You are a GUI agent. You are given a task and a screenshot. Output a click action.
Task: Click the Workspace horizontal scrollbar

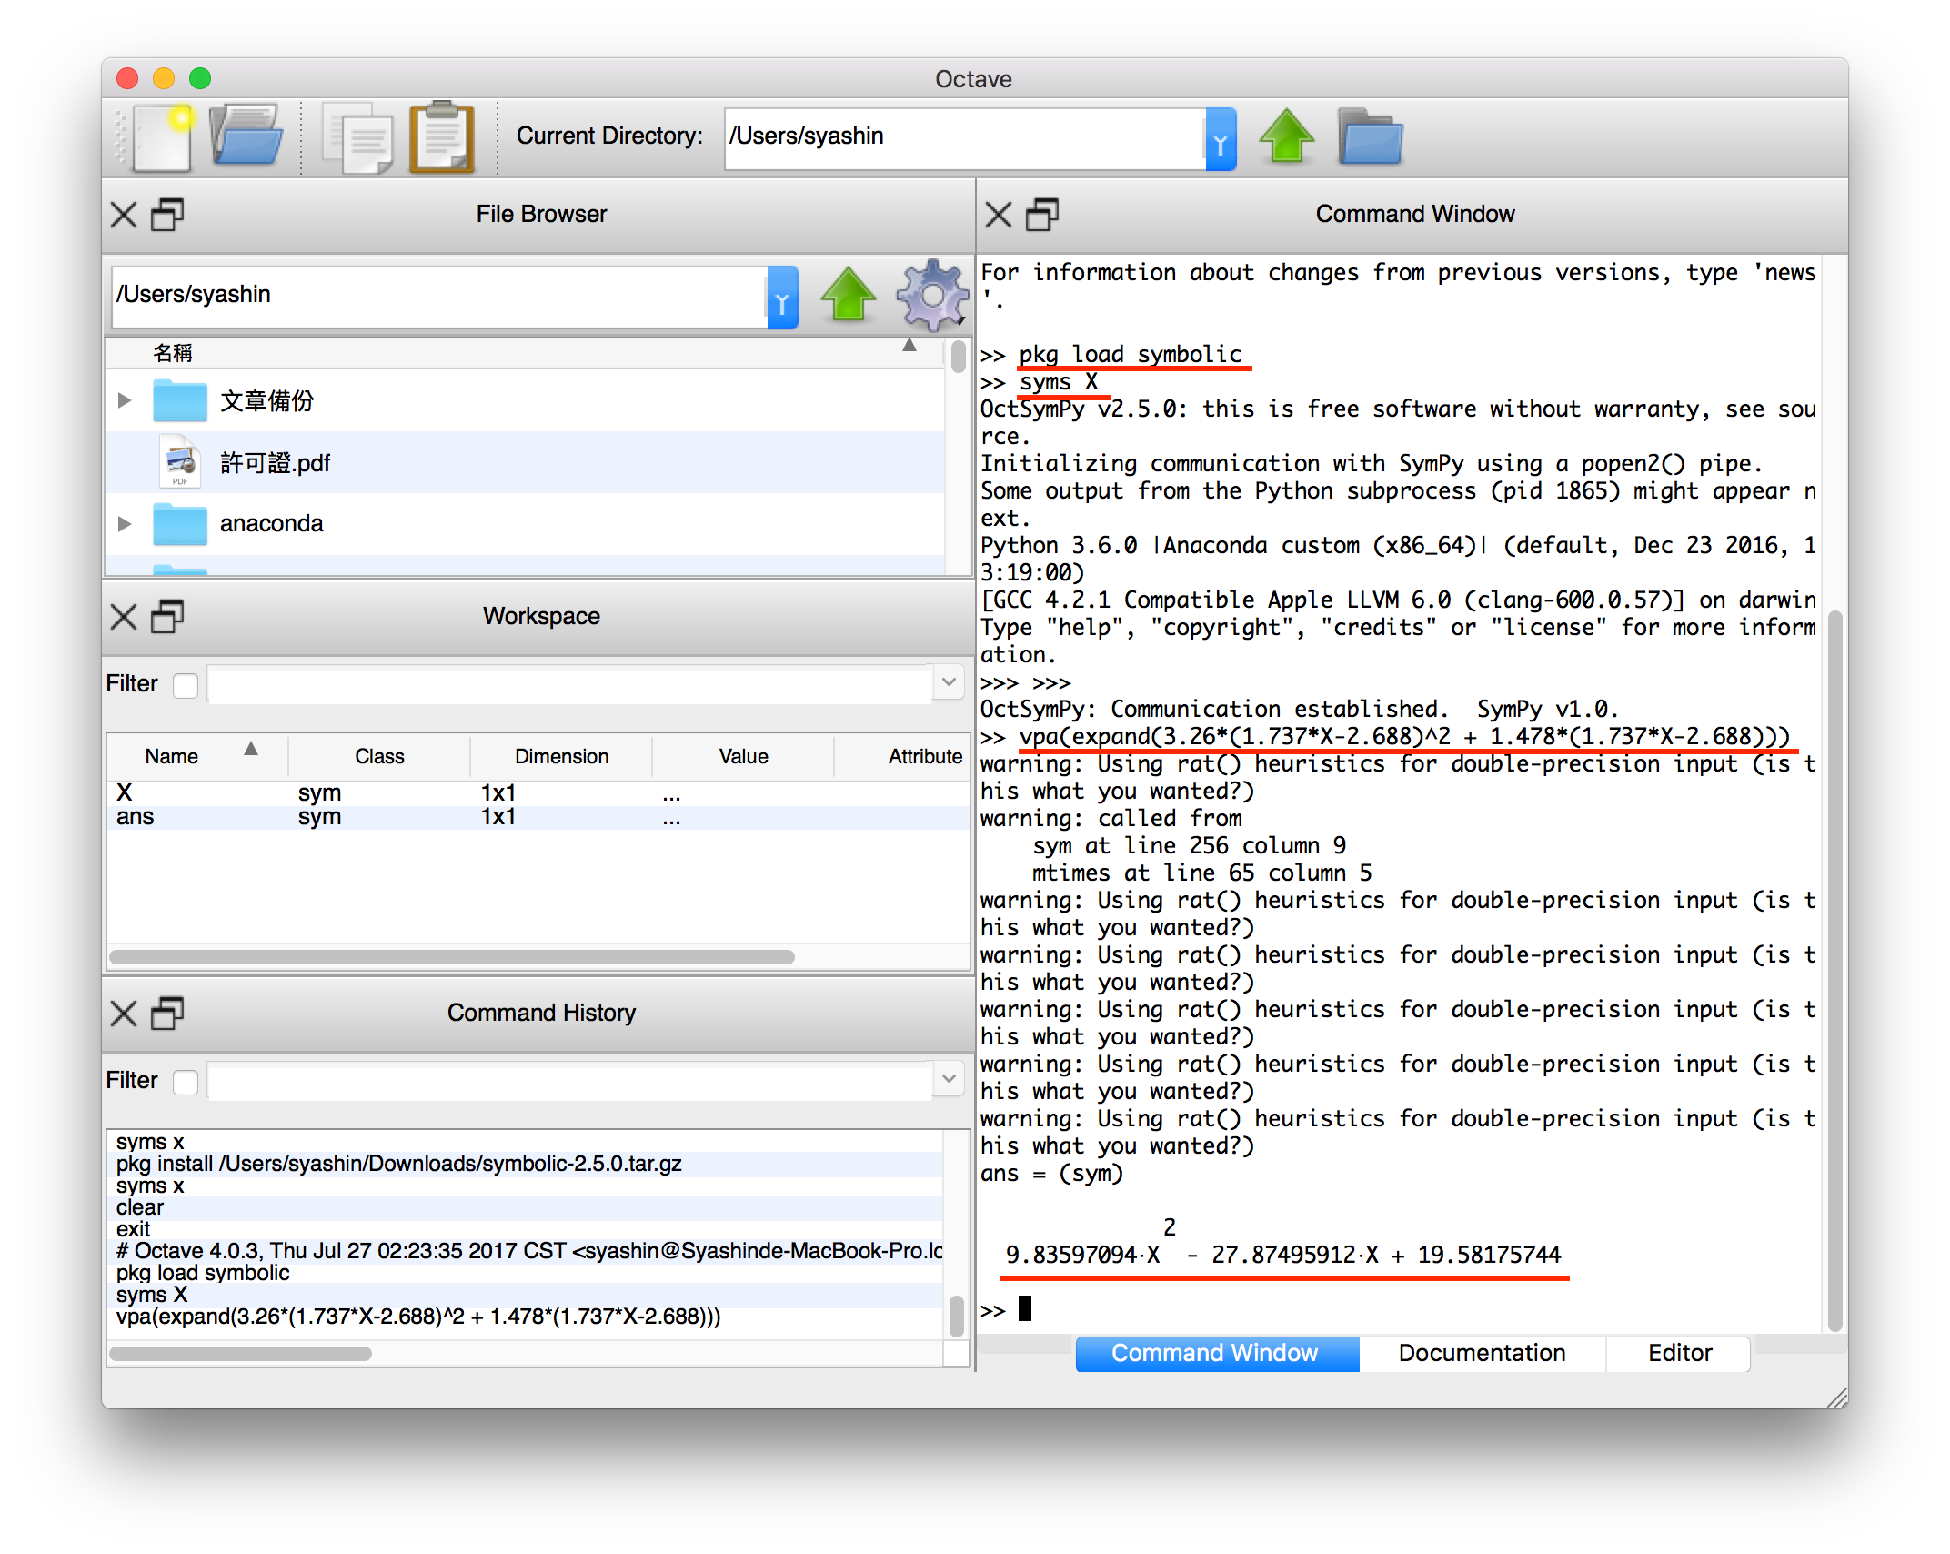pyautogui.click(x=452, y=957)
